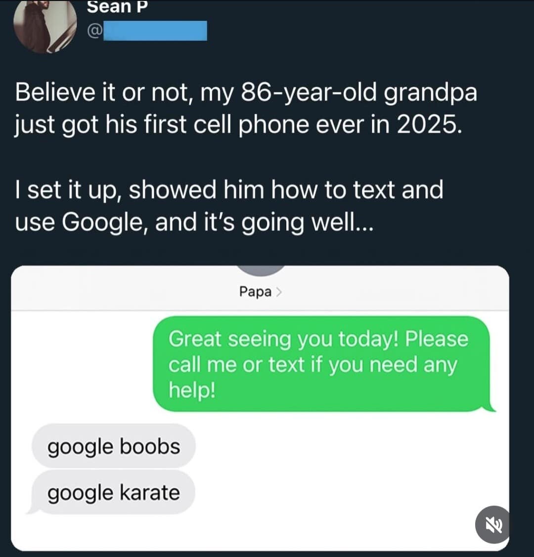Open Sean P's profile picture
Viewport: 534px width, 557px height.
(x=44, y=26)
